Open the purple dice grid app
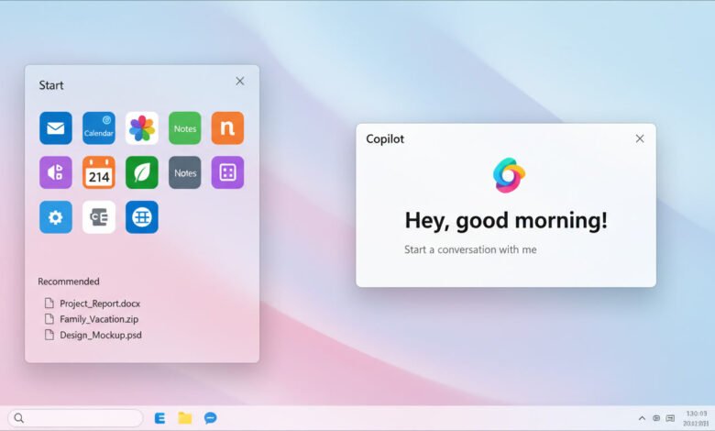 tap(227, 172)
